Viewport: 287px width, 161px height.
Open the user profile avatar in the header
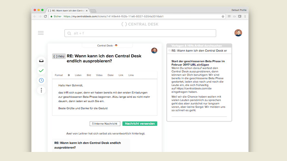238,33
